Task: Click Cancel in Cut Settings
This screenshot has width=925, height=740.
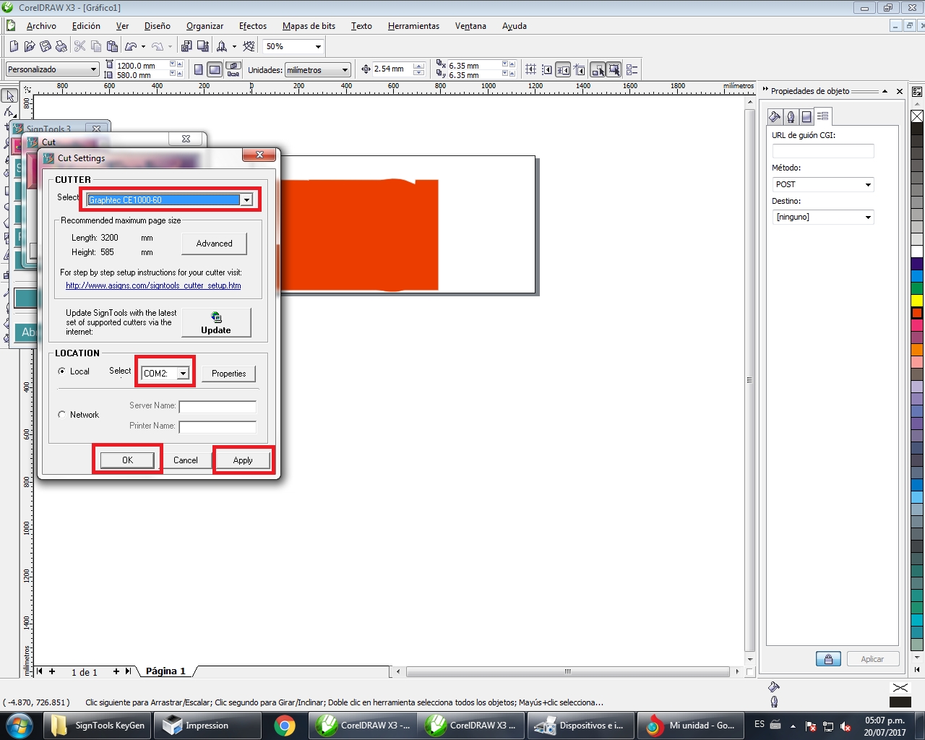Action: click(x=186, y=460)
